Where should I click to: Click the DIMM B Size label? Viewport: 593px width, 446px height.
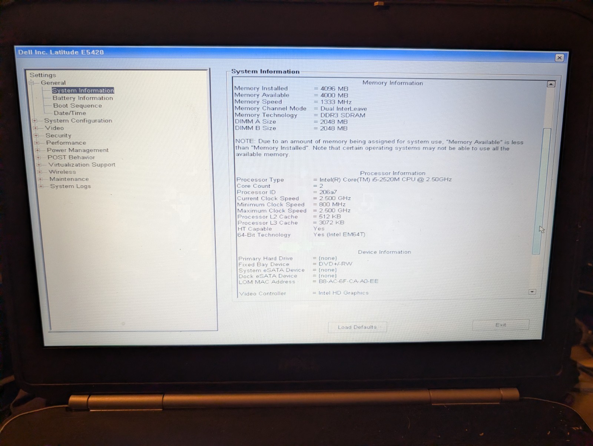point(255,129)
